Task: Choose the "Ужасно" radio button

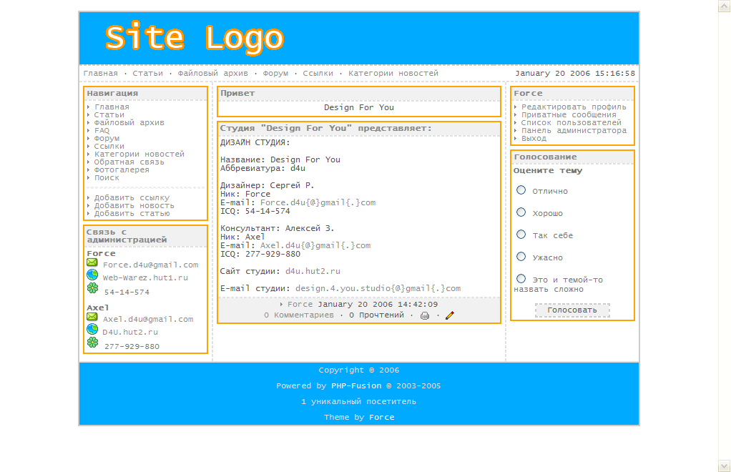Action: pos(521,257)
